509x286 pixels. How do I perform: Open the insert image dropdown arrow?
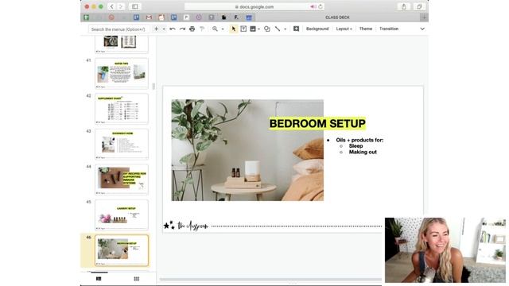(x=258, y=29)
